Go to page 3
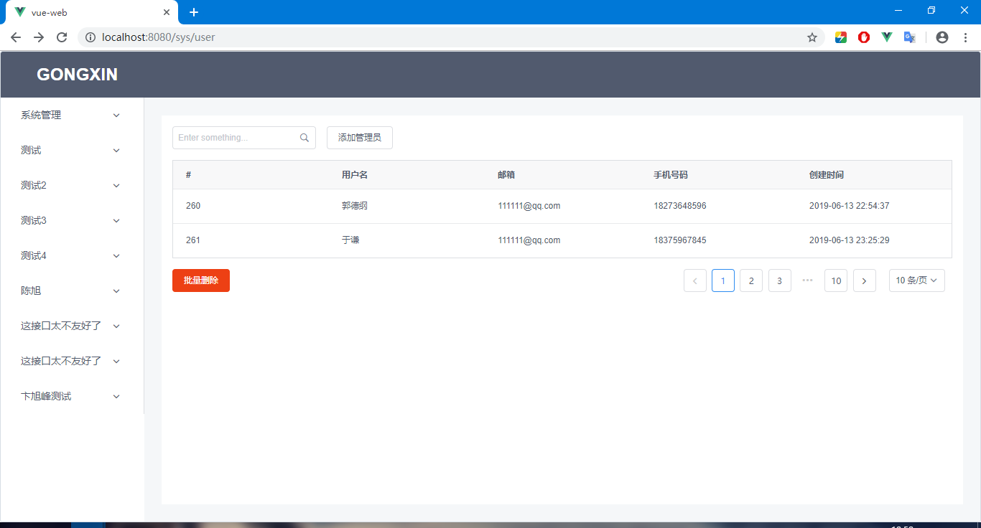 [x=780, y=280]
